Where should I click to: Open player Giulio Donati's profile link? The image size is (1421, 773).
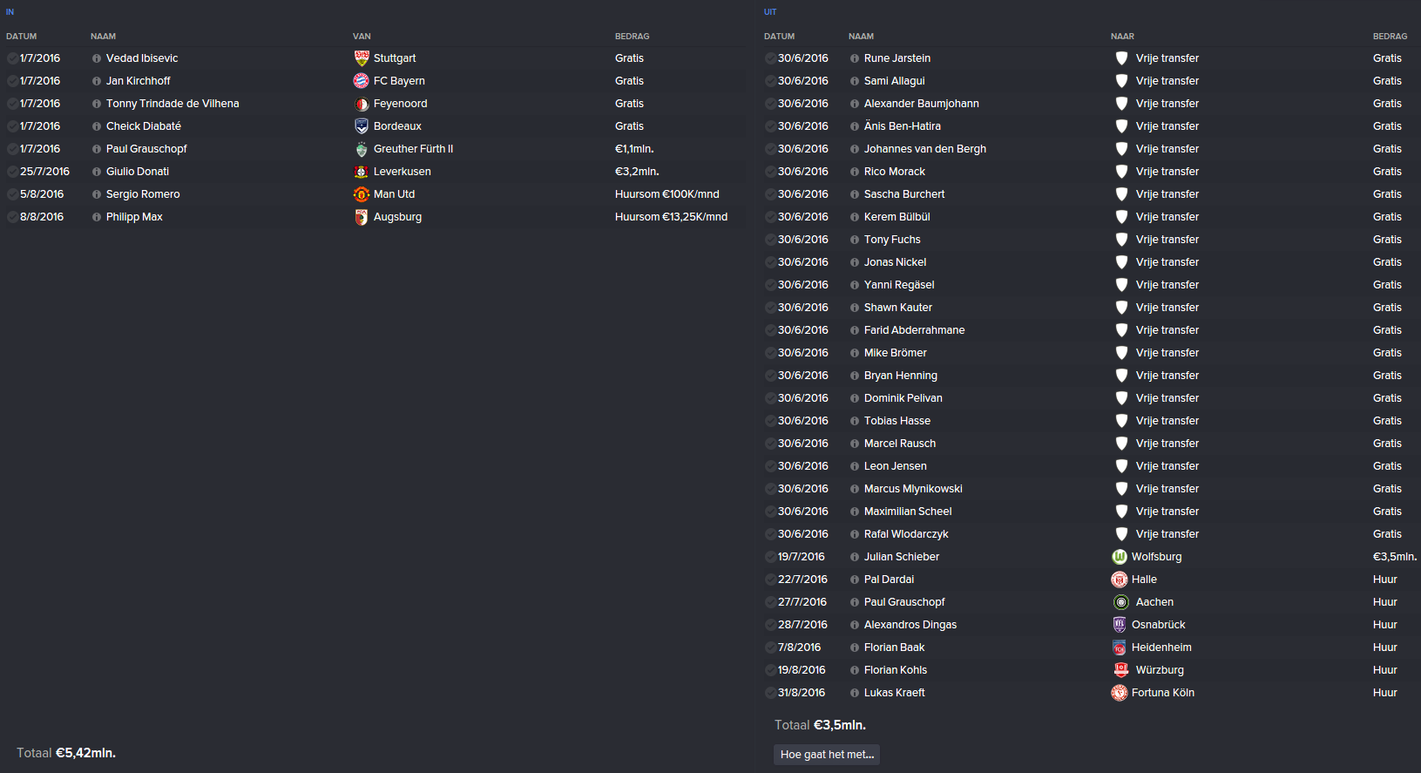(138, 172)
